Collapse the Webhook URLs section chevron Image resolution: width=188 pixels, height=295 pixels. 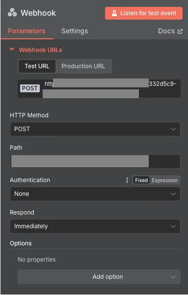12,50
